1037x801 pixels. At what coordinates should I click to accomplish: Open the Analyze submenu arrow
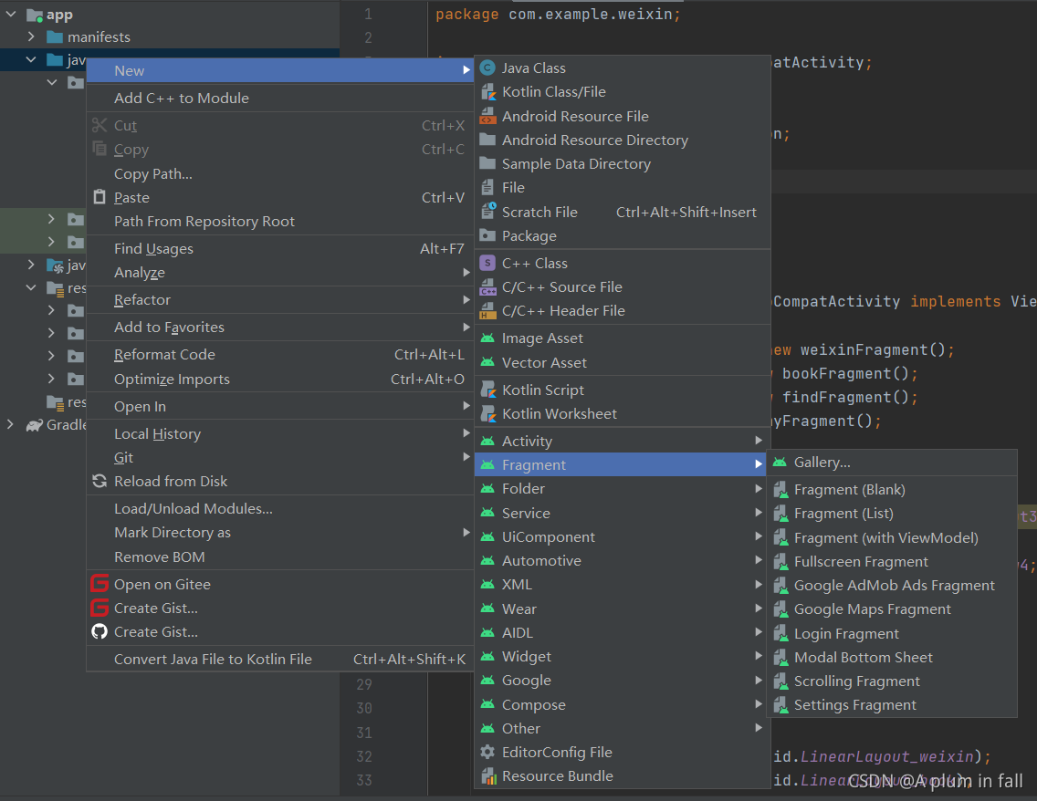pyautogui.click(x=466, y=272)
